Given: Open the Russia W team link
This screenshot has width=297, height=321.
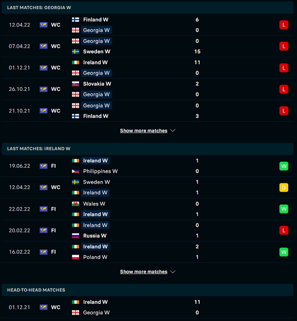Looking at the screenshot, I should (95, 236).
